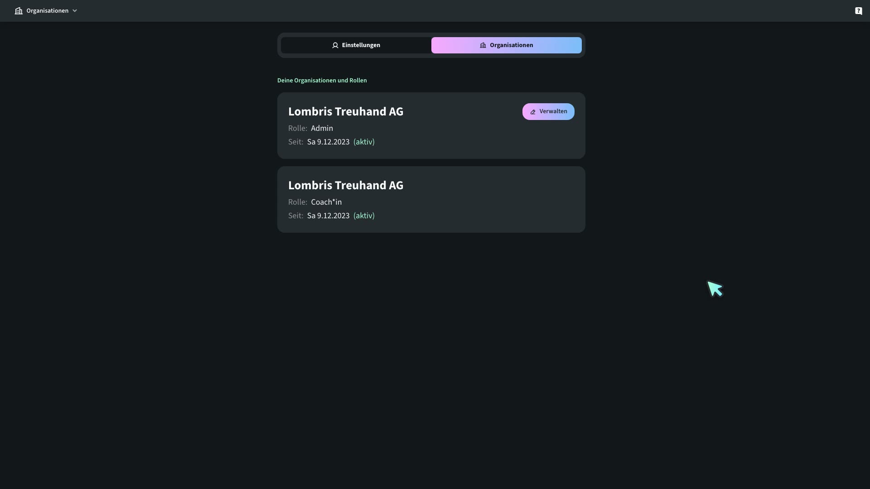Expand the Organisationen dropdown chevron

click(75, 11)
